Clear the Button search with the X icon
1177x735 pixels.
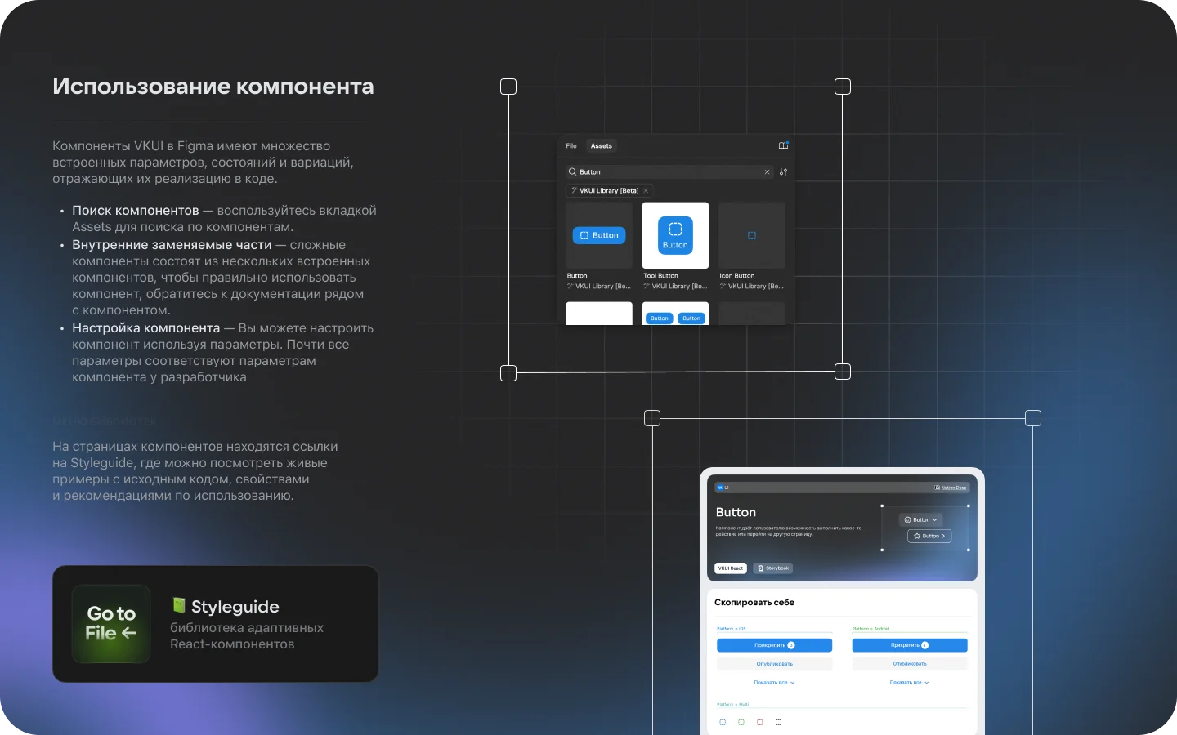click(767, 172)
